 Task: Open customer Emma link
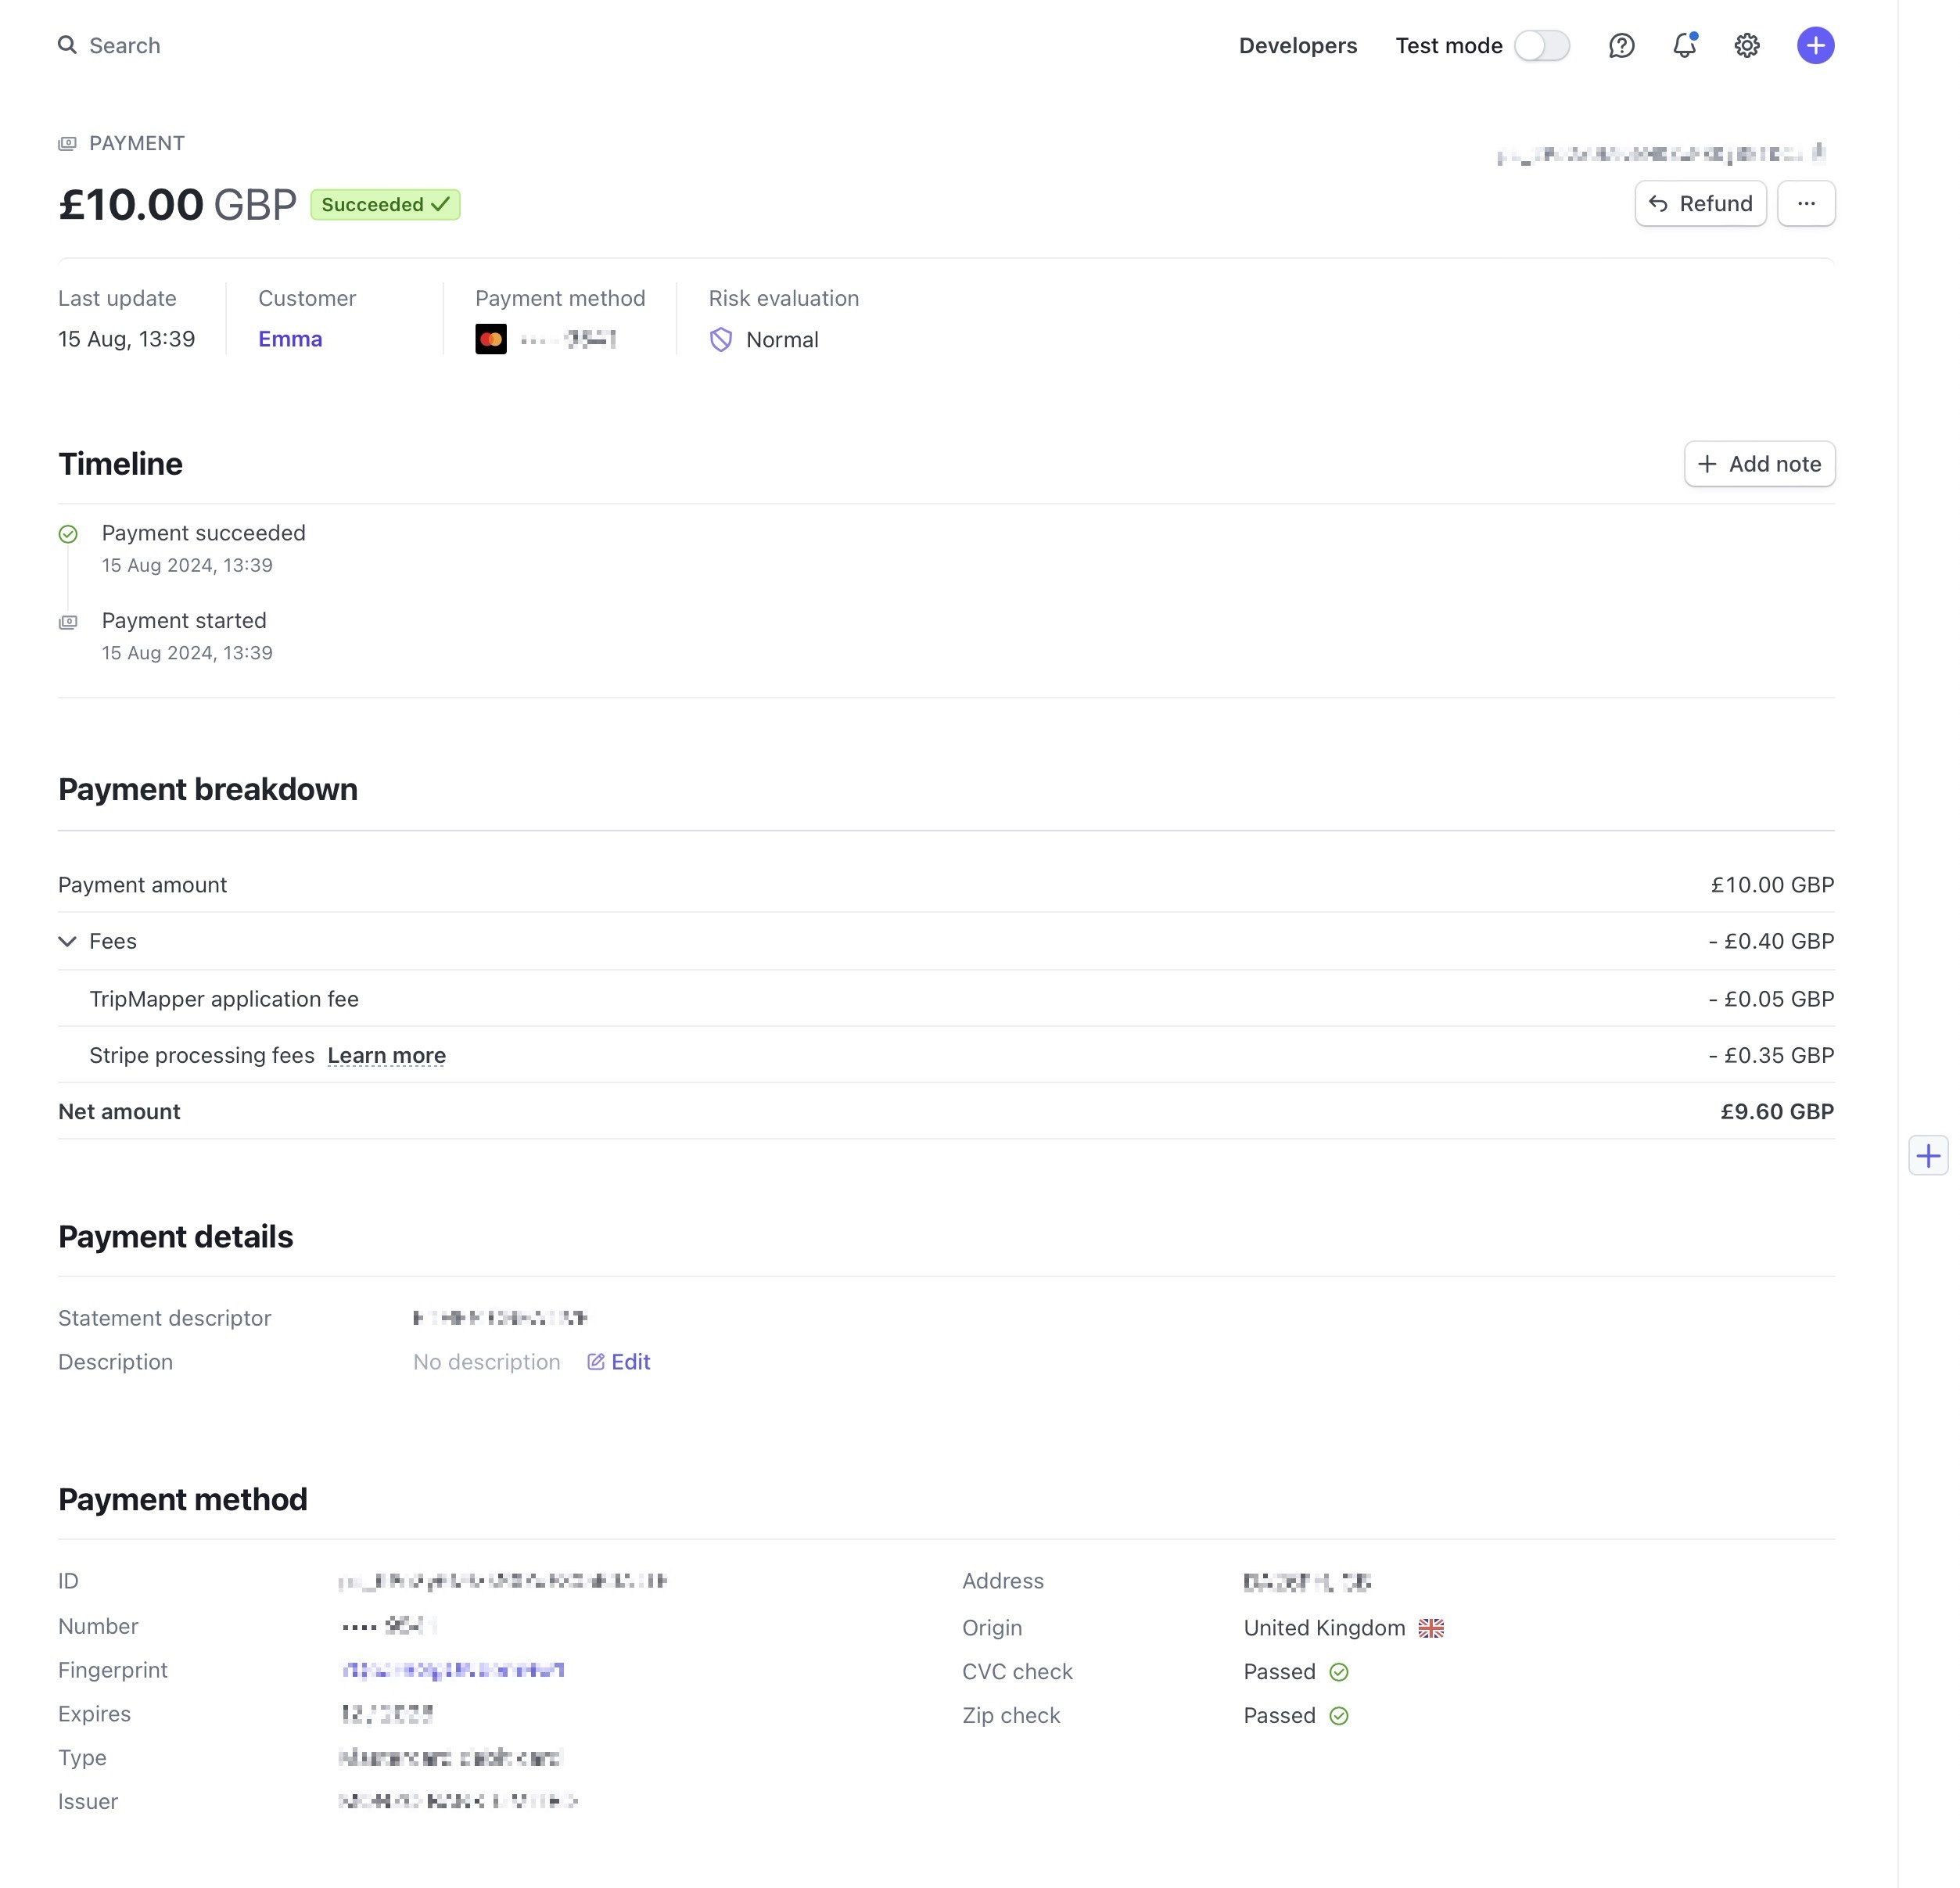pos(290,339)
